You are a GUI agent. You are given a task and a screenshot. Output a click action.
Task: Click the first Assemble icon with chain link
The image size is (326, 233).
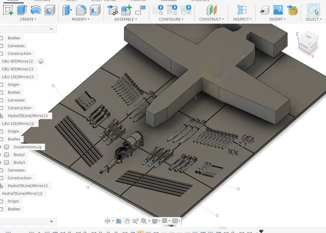point(113,10)
